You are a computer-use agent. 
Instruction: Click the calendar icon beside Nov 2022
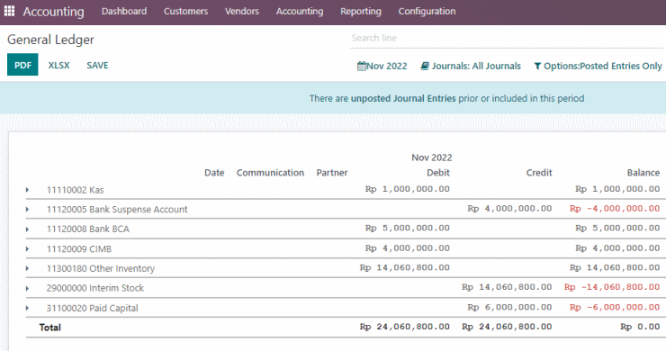coord(362,67)
